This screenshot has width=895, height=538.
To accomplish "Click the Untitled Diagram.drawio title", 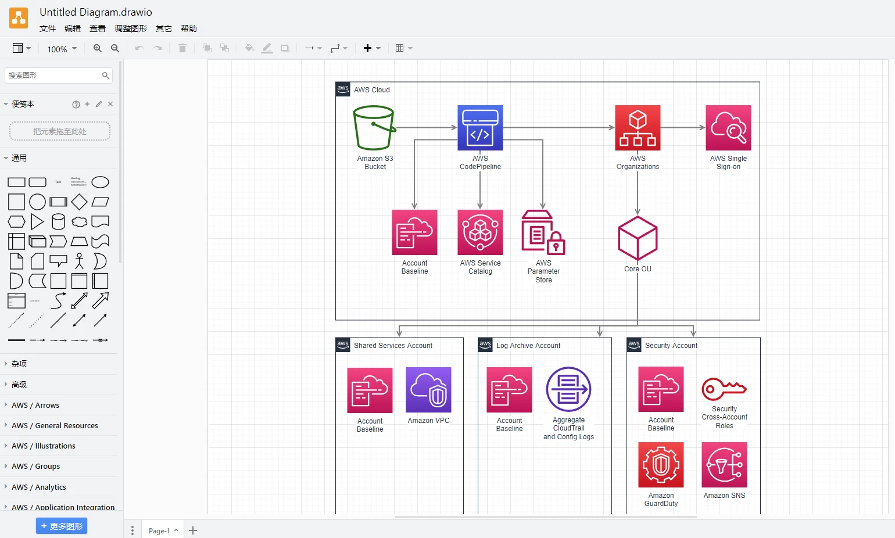I will pyautogui.click(x=96, y=12).
